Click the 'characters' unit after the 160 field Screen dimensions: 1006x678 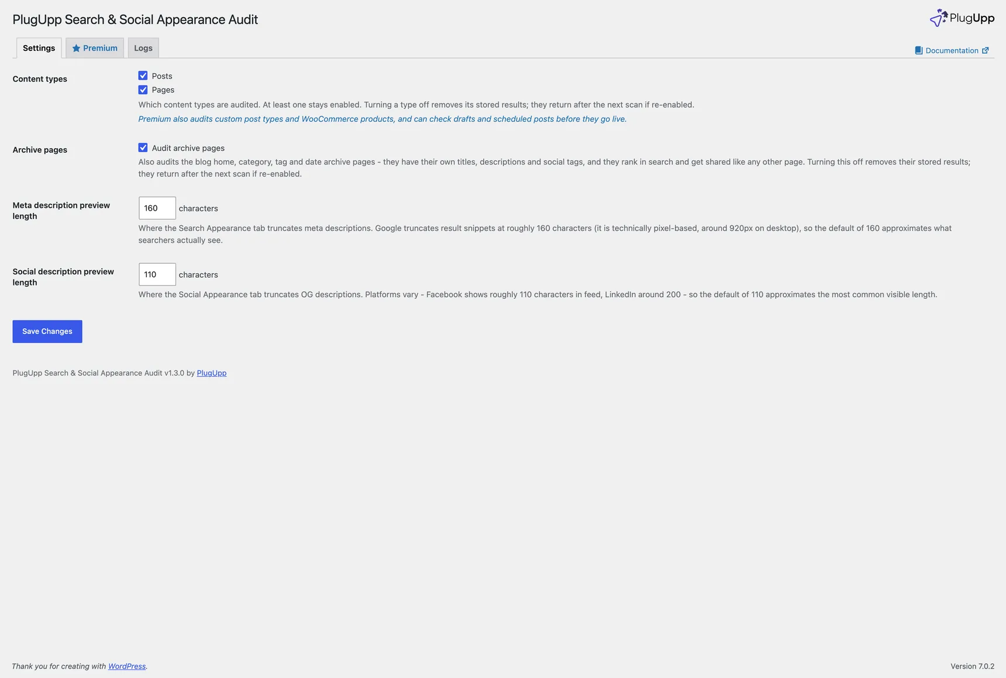coord(198,208)
